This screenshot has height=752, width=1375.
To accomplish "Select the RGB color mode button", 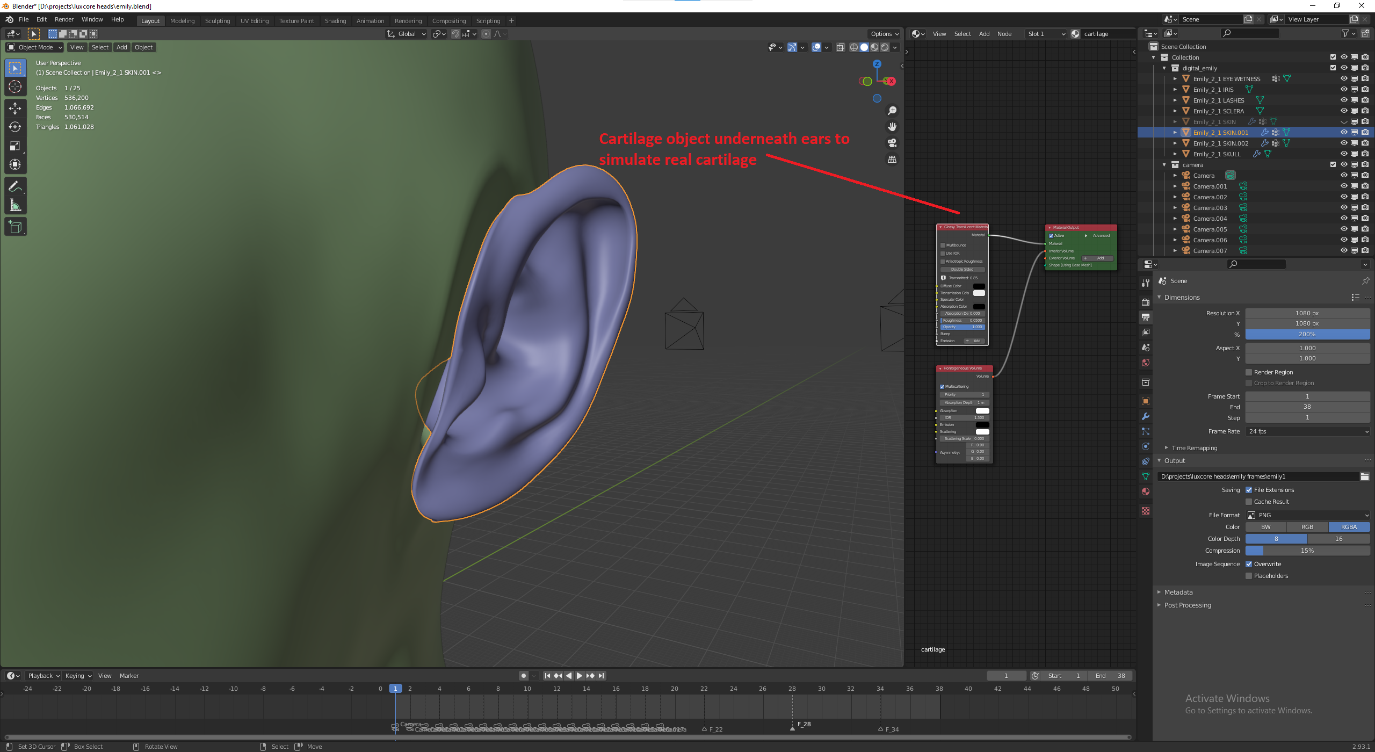I will click(x=1307, y=527).
